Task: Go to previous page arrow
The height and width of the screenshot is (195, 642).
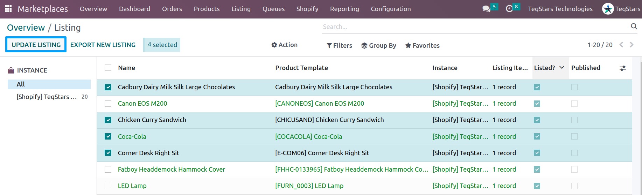Action: [621, 45]
